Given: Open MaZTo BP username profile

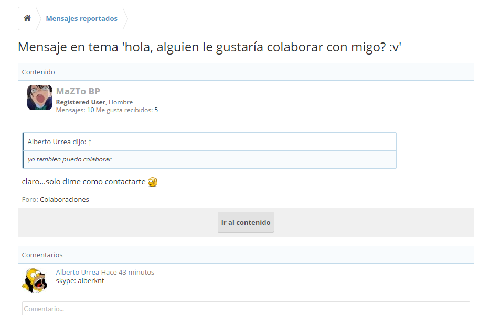Looking at the screenshot, I should [x=78, y=91].
